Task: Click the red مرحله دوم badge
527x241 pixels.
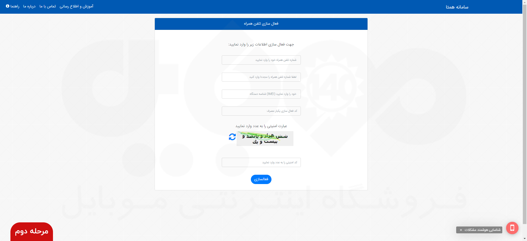Action: (32, 232)
